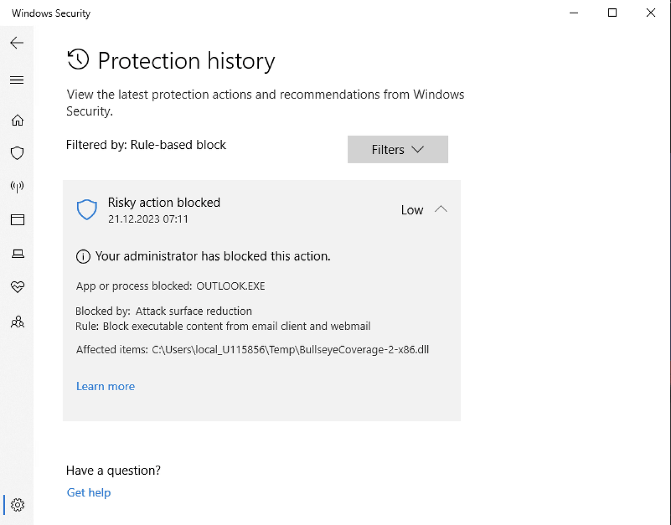671x525 pixels.
Task: Click the Get help link
Action: coord(88,493)
